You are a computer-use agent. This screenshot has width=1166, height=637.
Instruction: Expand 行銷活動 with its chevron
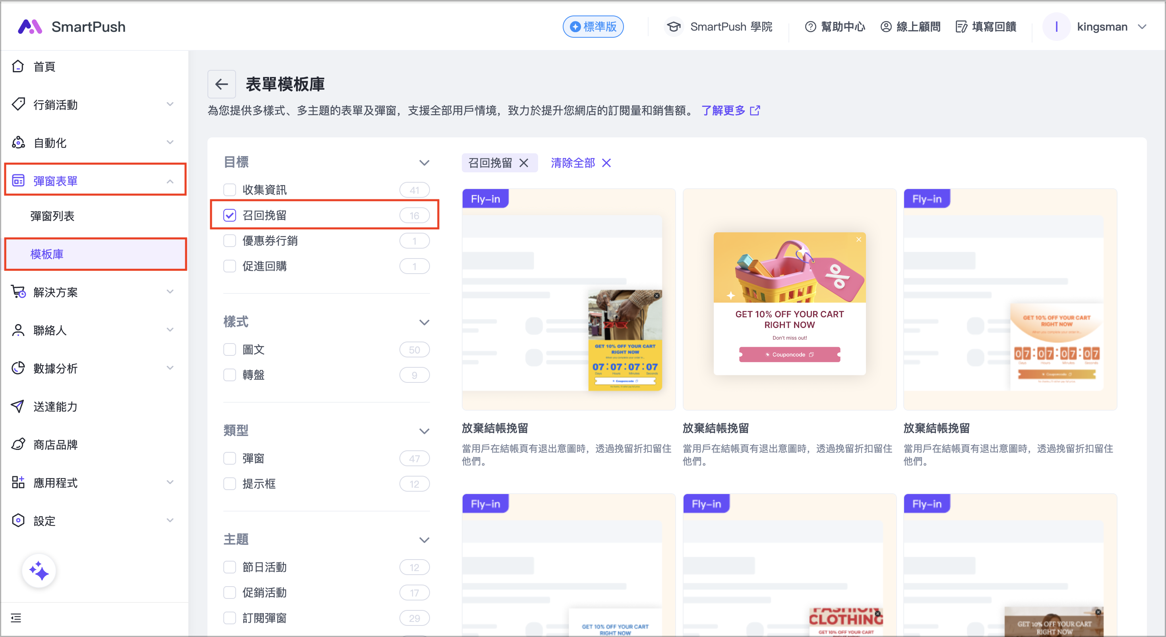tap(170, 104)
